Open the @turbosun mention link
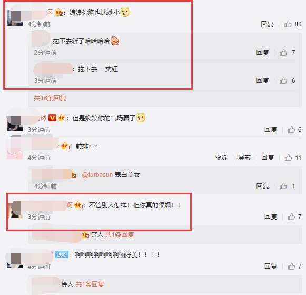Image resolution: width=306 pixels, height=295 pixels. [x=97, y=174]
